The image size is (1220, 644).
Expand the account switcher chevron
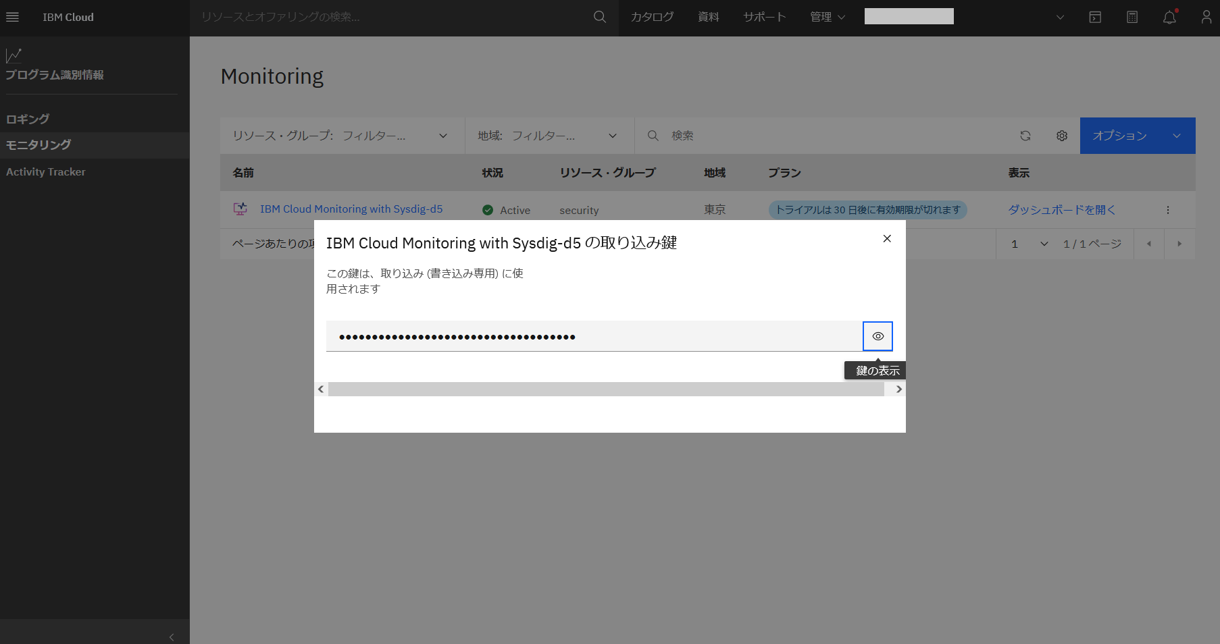[1060, 17]
